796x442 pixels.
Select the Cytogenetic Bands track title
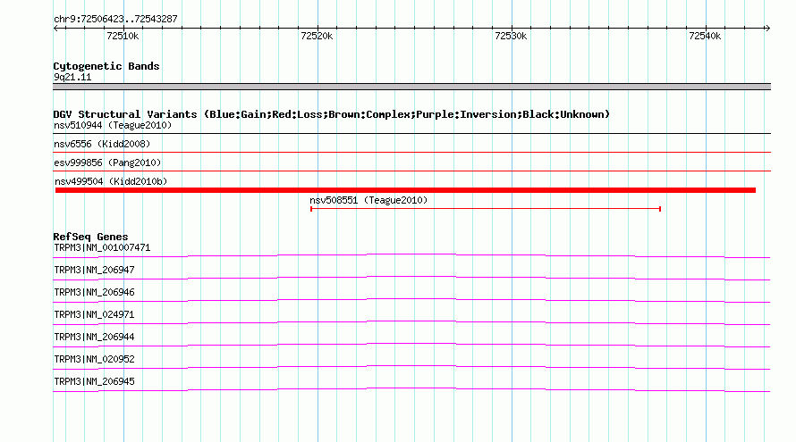pos(106,66)
